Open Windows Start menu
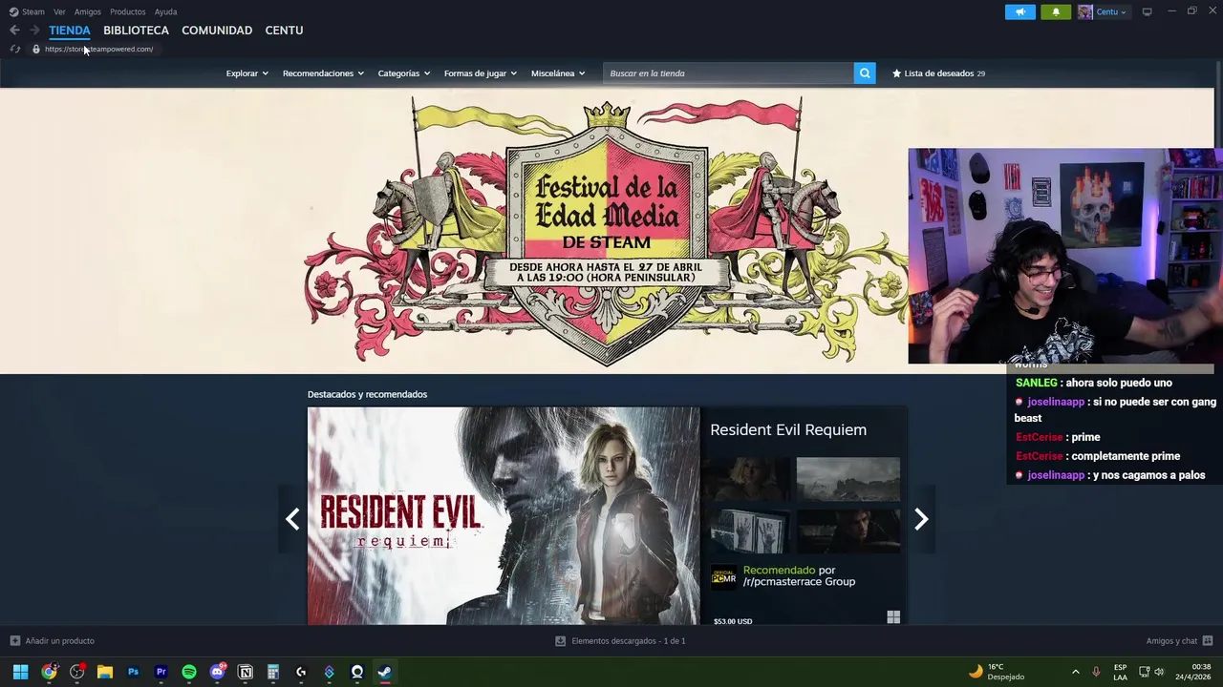 (20, 672)
